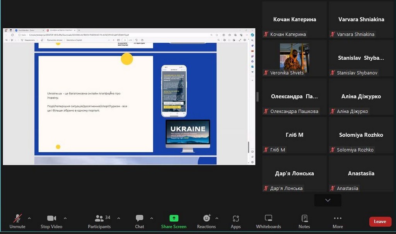
Task: Click the green Share Screen icon
Action: [x=174, y=218]
